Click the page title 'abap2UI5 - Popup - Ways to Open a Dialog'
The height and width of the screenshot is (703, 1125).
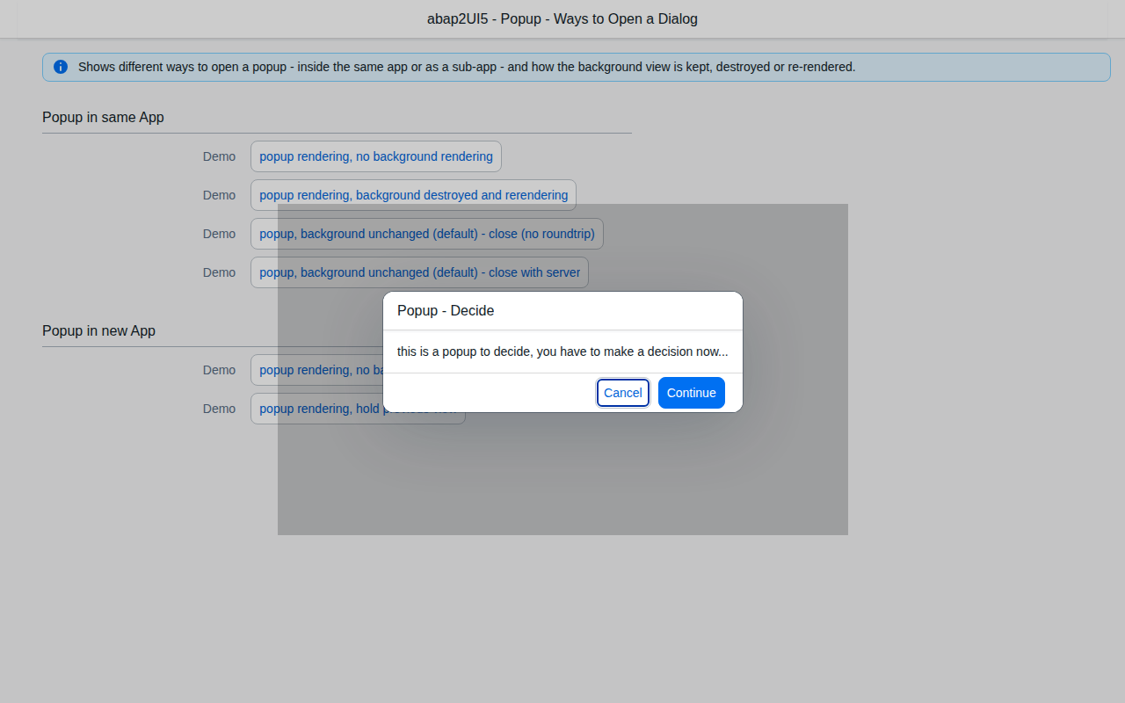(562, 18)
